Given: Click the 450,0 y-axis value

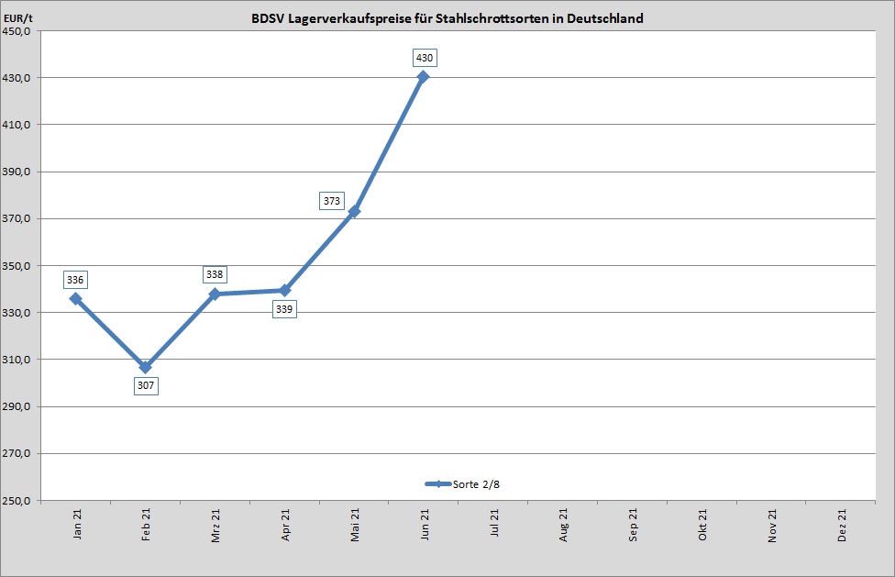Looking at the screenshot, I should tap(19, 31).
